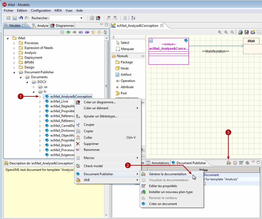Click Ajouter un Stéréotype... menu entry

(108, 116)
